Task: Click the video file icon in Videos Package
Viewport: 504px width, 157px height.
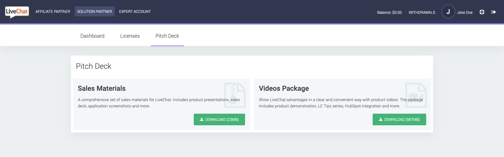Action: coord(416,95)
